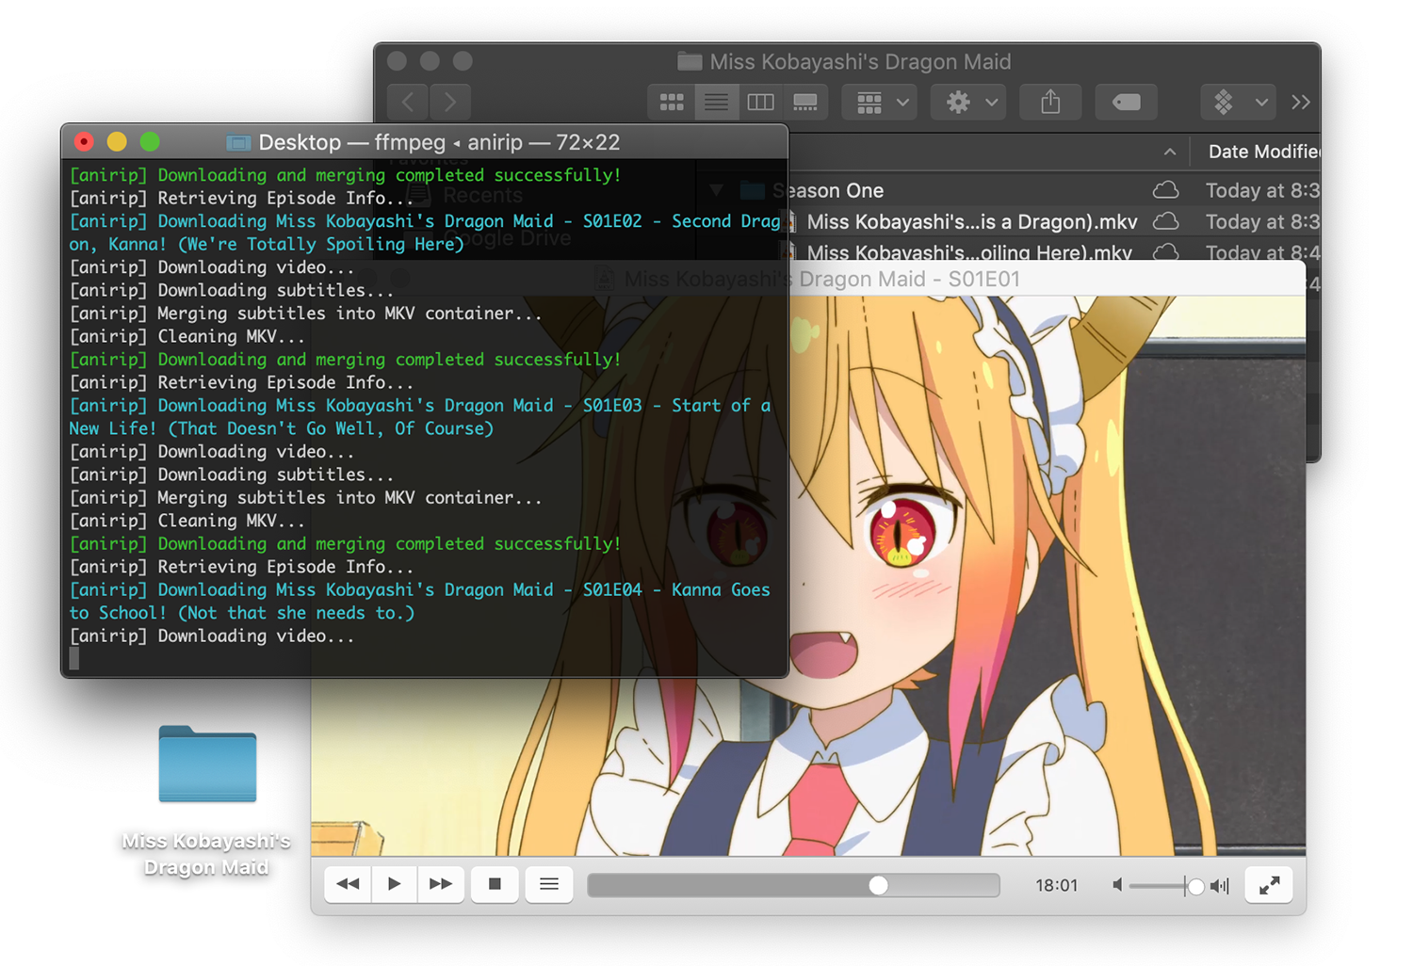
Task: Collapse the Season One folder disclosure triangle
Action: (716, 190)
